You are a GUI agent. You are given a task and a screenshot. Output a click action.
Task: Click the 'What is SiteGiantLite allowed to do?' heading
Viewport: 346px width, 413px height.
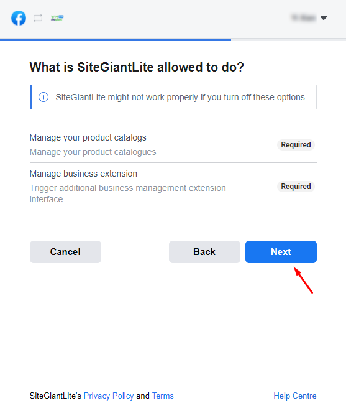coord(137,67)
